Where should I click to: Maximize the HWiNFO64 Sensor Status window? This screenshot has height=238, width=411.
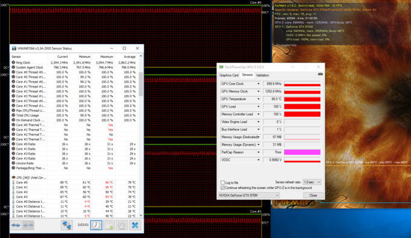125,48
